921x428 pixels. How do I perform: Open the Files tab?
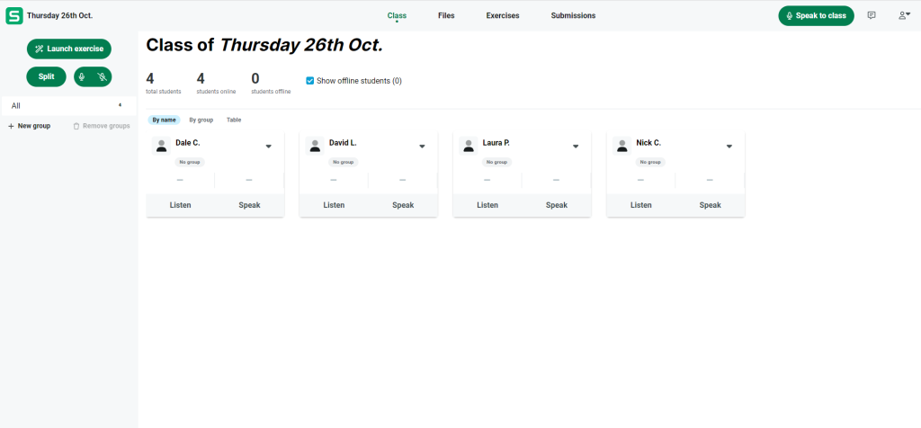point(446,16)
